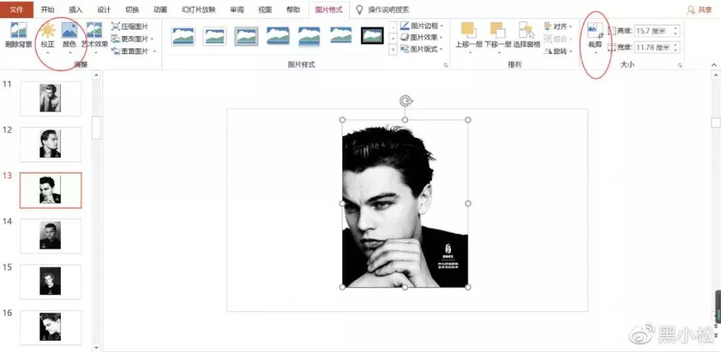
Task: Switch to the Design (设计) tab
Action: coord(104,9)
